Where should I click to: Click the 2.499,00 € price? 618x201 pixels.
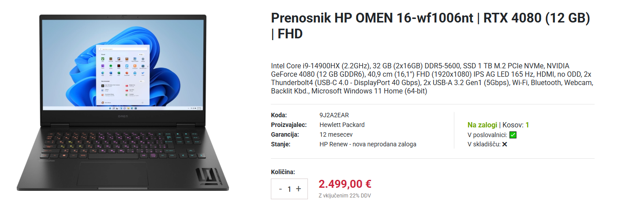345,183
